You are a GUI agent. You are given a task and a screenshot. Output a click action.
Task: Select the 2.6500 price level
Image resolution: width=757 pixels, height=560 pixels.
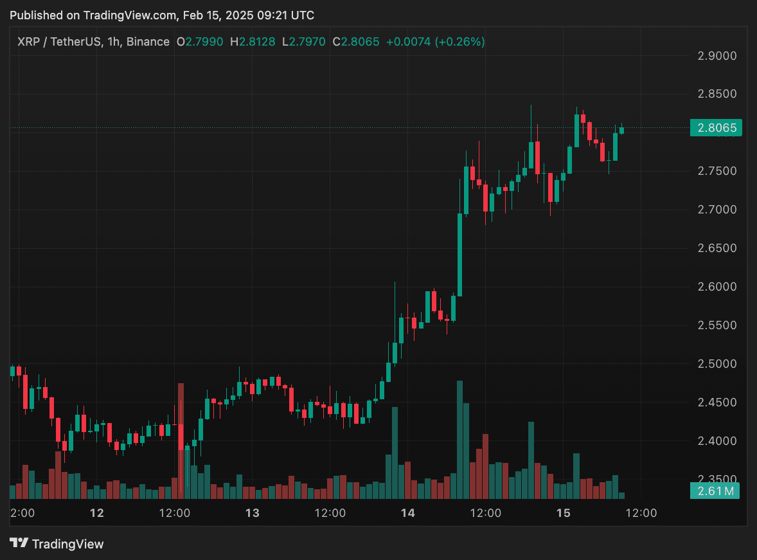(716, 248)
